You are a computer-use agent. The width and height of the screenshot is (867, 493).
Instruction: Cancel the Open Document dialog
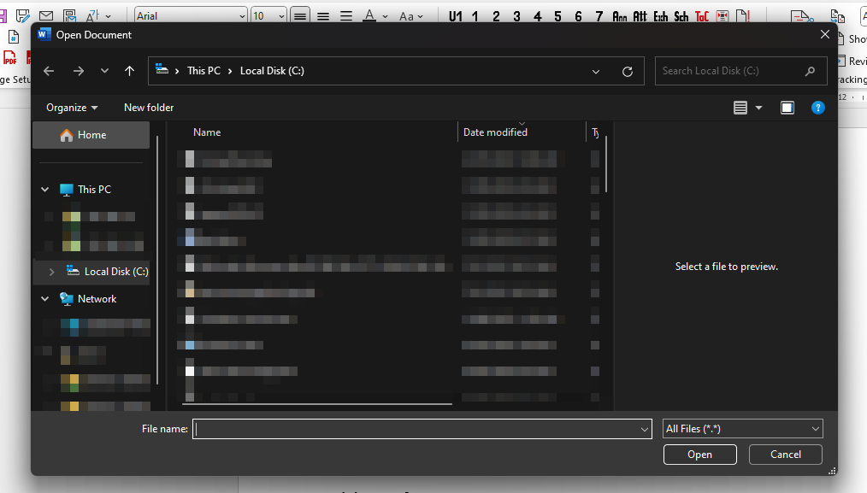pyautogui.click(x=784, y=455)
